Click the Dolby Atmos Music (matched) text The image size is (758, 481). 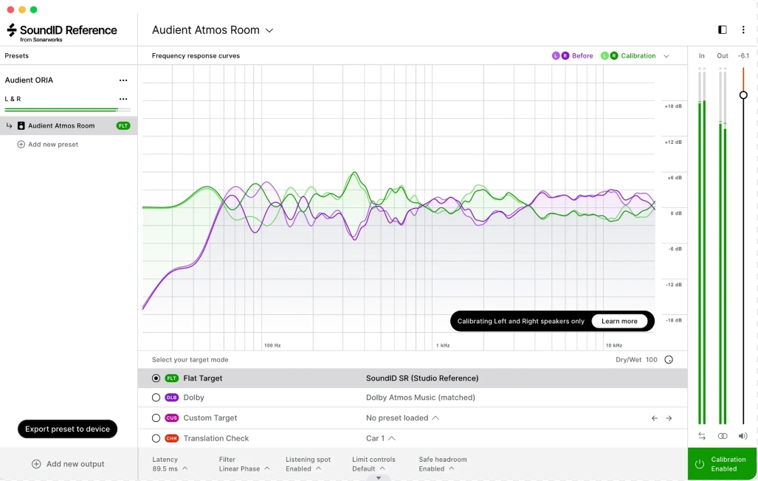coord(421,398)
